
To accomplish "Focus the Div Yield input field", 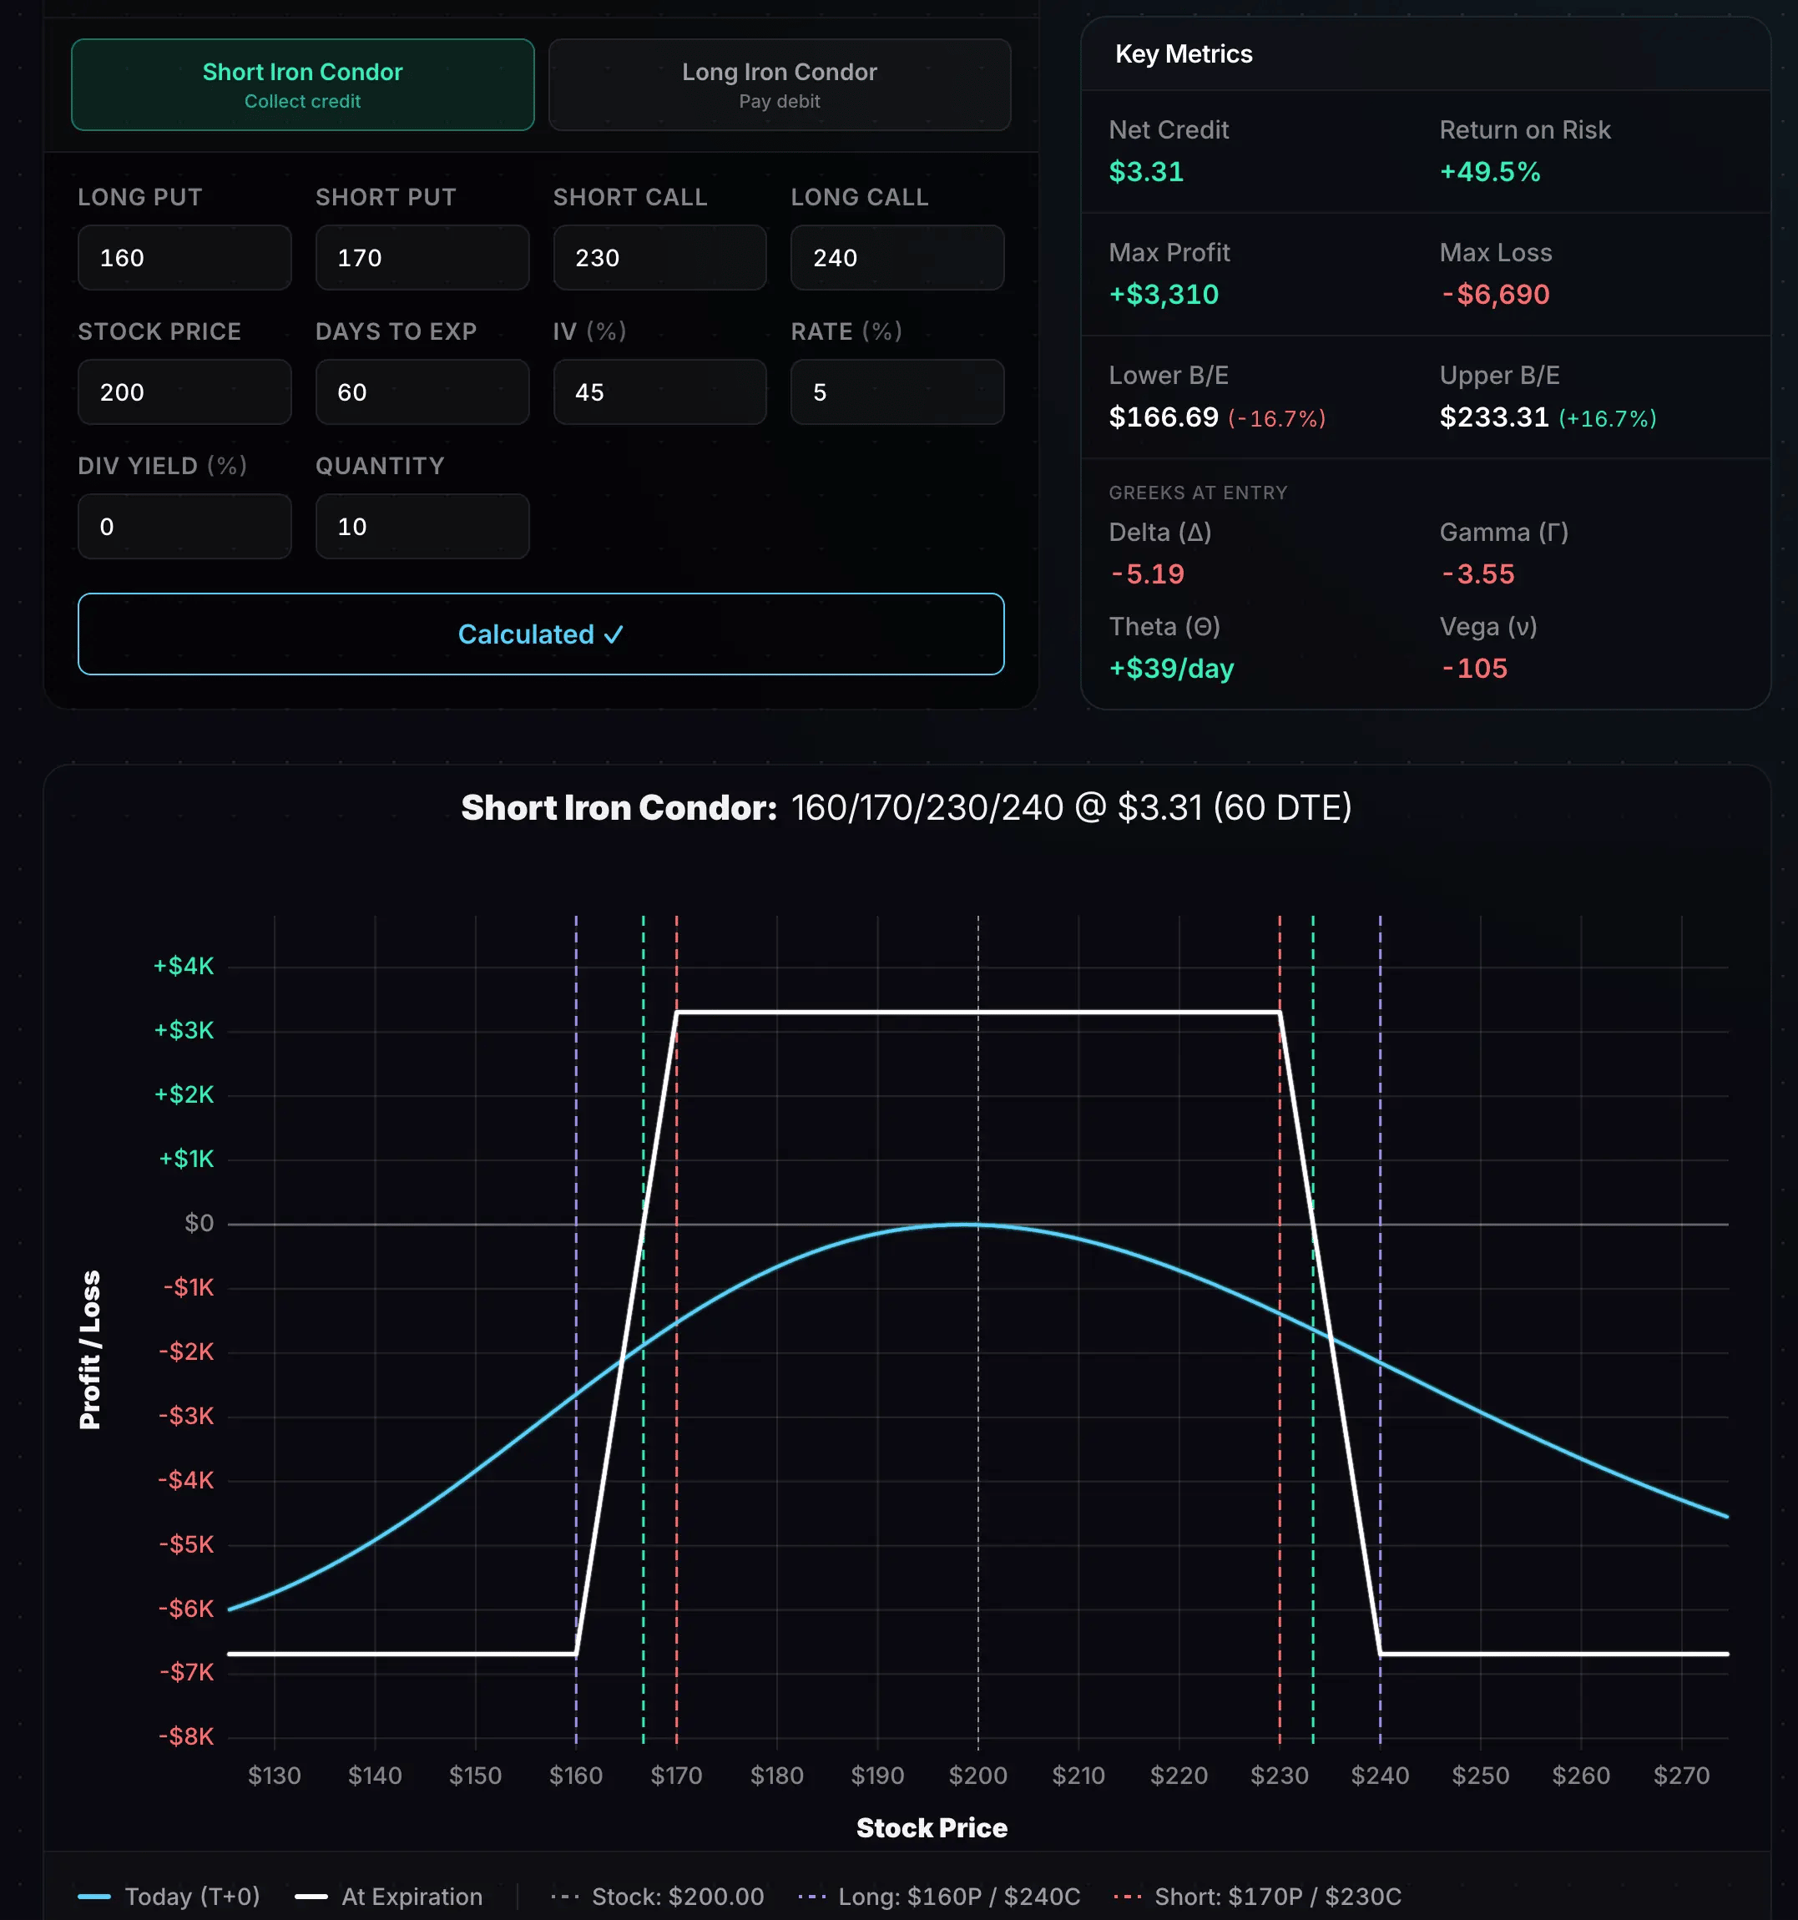I will click(x=184, y=527).
